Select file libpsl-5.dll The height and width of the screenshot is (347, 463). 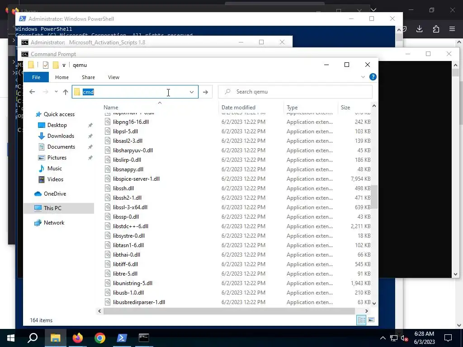coord(125,131)
